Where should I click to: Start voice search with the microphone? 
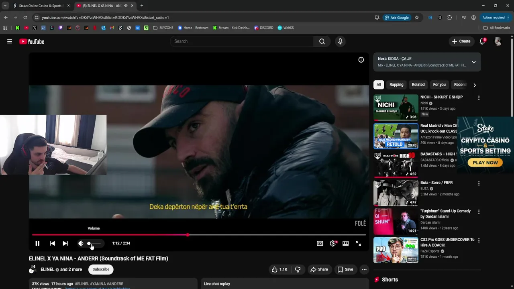(x=340, y=41)
